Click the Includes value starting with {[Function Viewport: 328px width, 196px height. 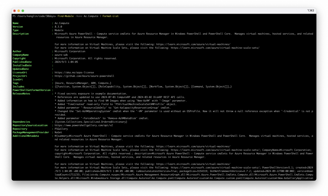(143, 86)
